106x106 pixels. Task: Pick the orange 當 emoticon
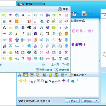[x=66, y=34]
